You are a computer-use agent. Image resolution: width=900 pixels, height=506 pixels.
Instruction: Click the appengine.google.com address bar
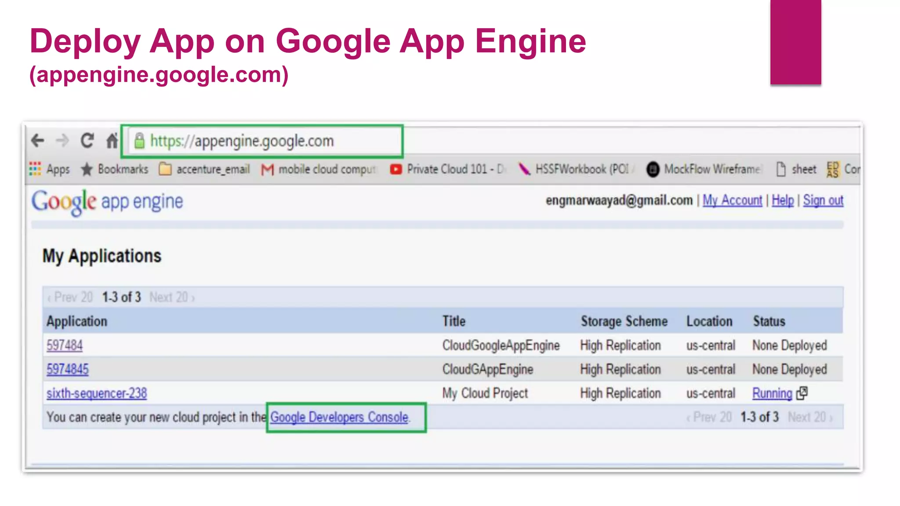262,141
